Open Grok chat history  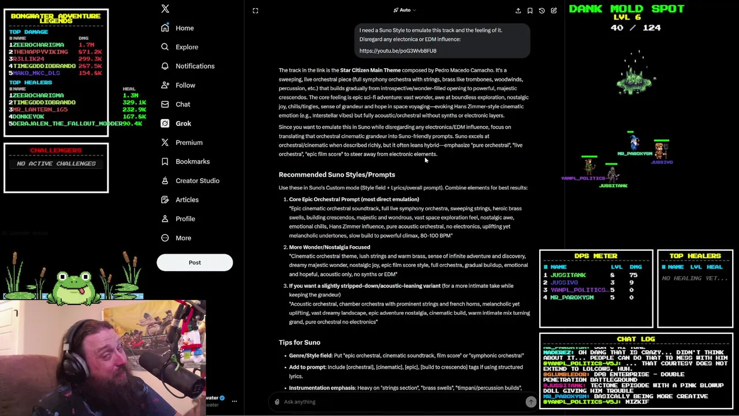coord(542,10)
